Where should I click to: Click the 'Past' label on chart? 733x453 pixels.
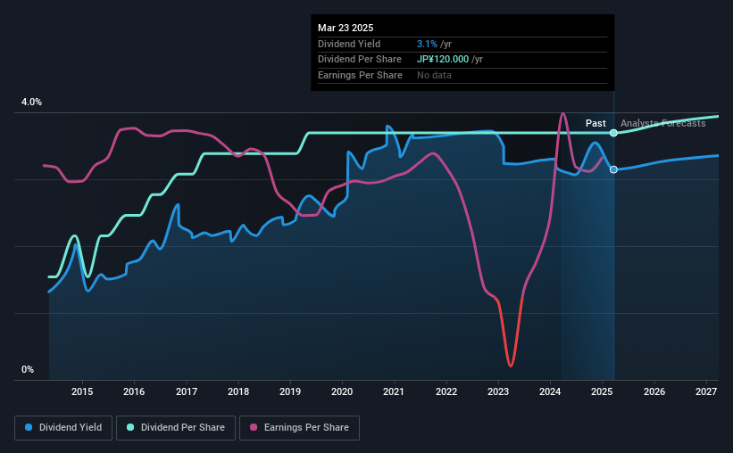pos(596,123)
